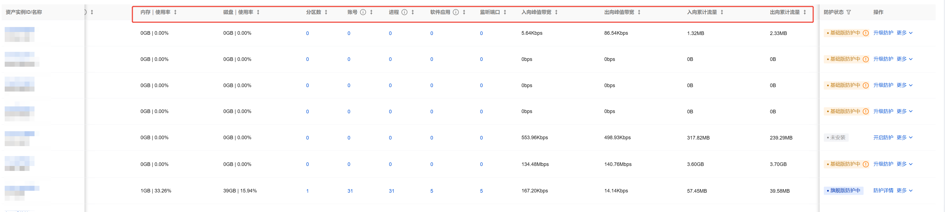Viewport: 945px width, 212px height.
Task: Sort by 监听端口 column
Action: pos(505,12)
